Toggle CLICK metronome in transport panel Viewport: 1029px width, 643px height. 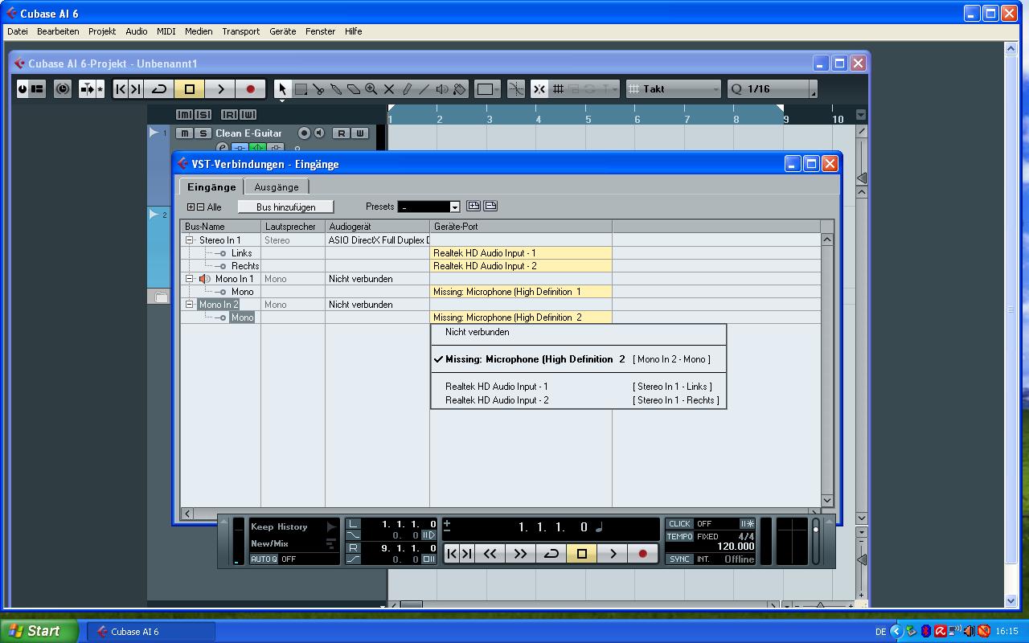[679, 524]
